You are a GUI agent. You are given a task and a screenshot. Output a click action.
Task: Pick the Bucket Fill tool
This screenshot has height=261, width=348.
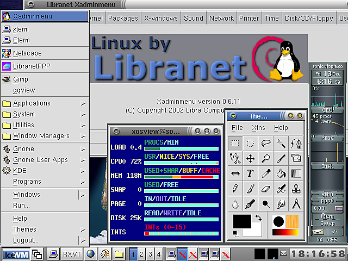pyautogui.click(x=281, y=173)
